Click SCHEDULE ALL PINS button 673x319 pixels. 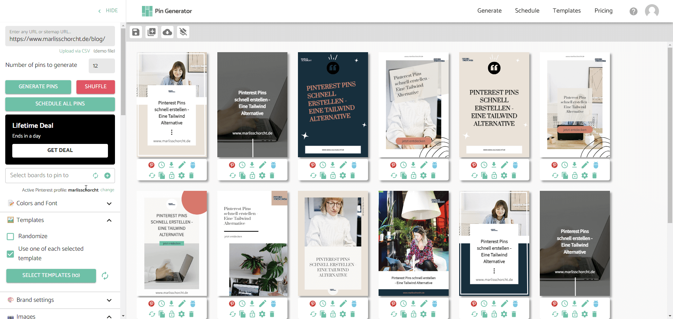tap(60, 104)
